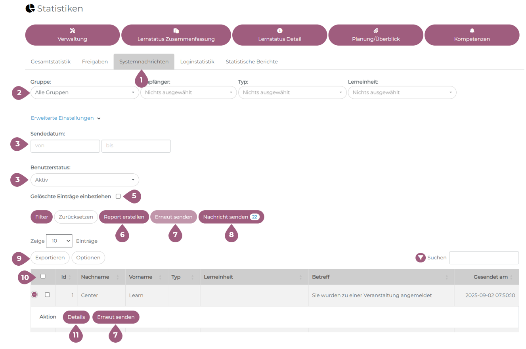Select the checkbox for row Id 1
Image resolution: width=526 pixels, height=349 pixels.
47,295
